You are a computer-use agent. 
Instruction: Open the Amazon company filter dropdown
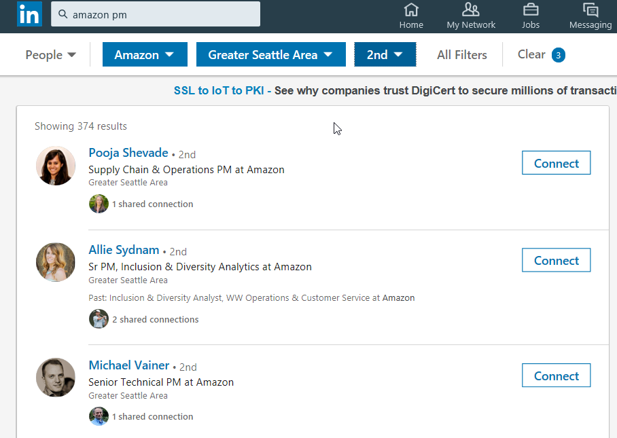pyautogui.click(x=145, y=54)
